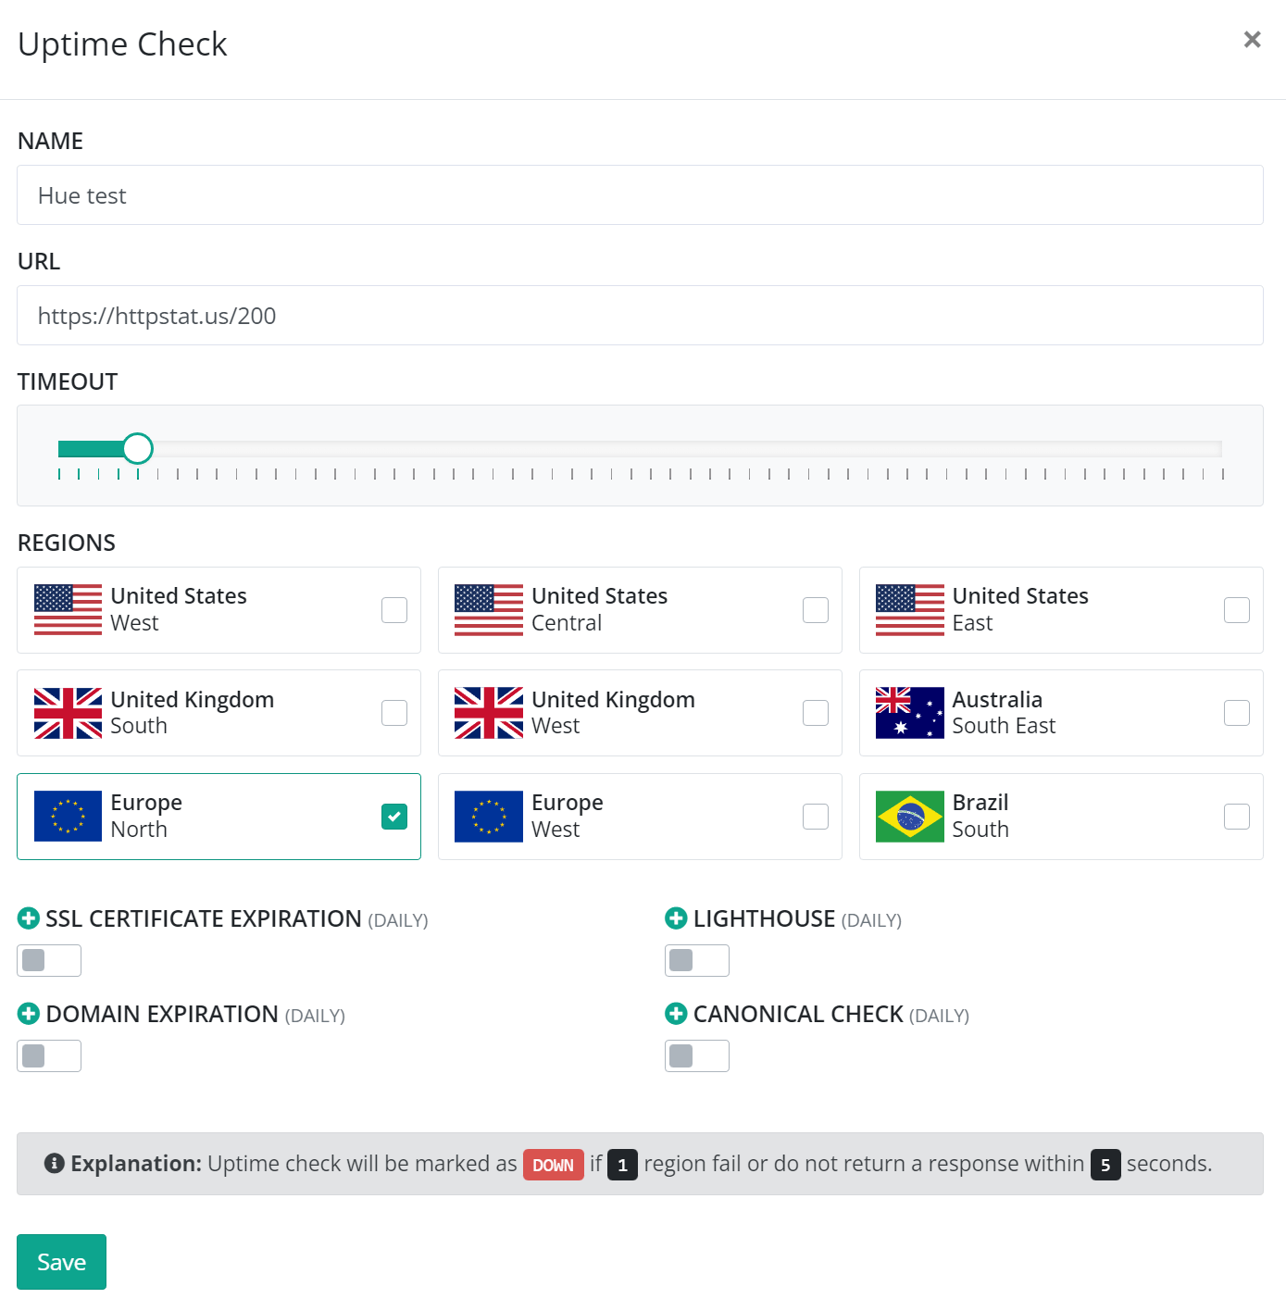
Task: Expand the Canonical Check options with the plus icon
Action: [675, 1014]
